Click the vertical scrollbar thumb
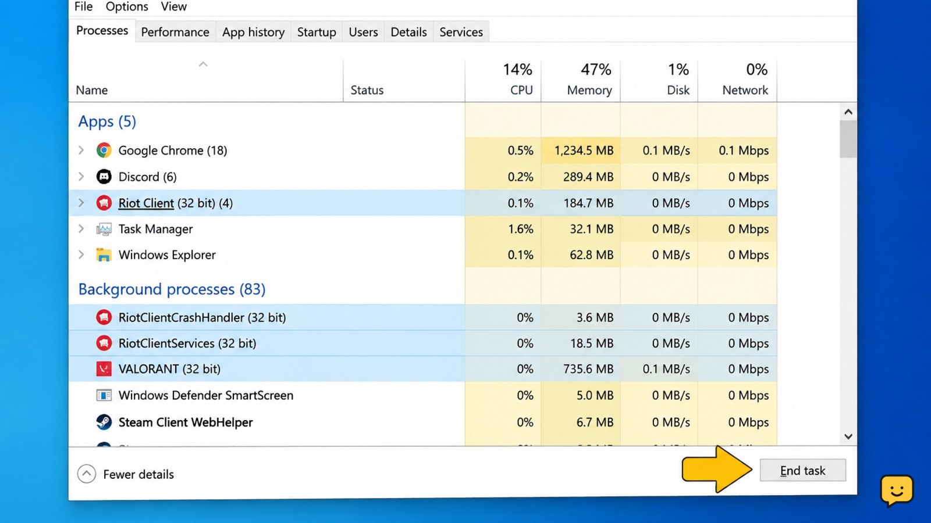Screen dimensions: 931x523 (848, 139)
